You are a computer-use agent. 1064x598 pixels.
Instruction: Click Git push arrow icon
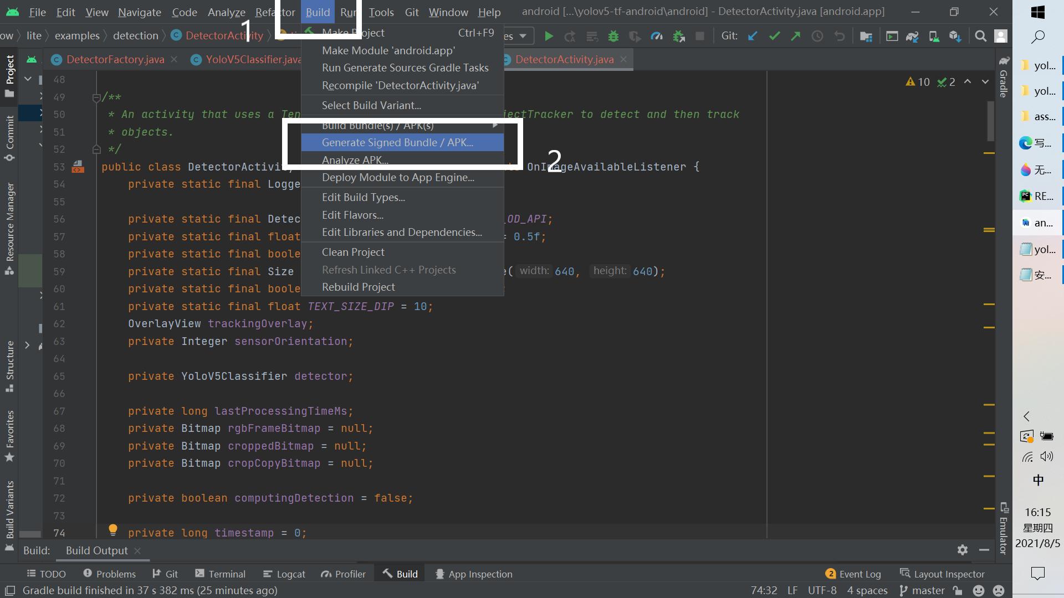[x=796, y=37]
